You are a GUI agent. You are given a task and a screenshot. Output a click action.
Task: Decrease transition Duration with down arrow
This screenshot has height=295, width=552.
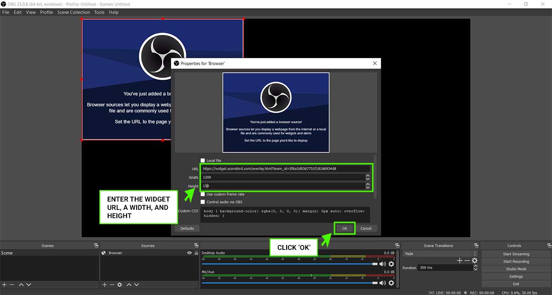point(476,269)
